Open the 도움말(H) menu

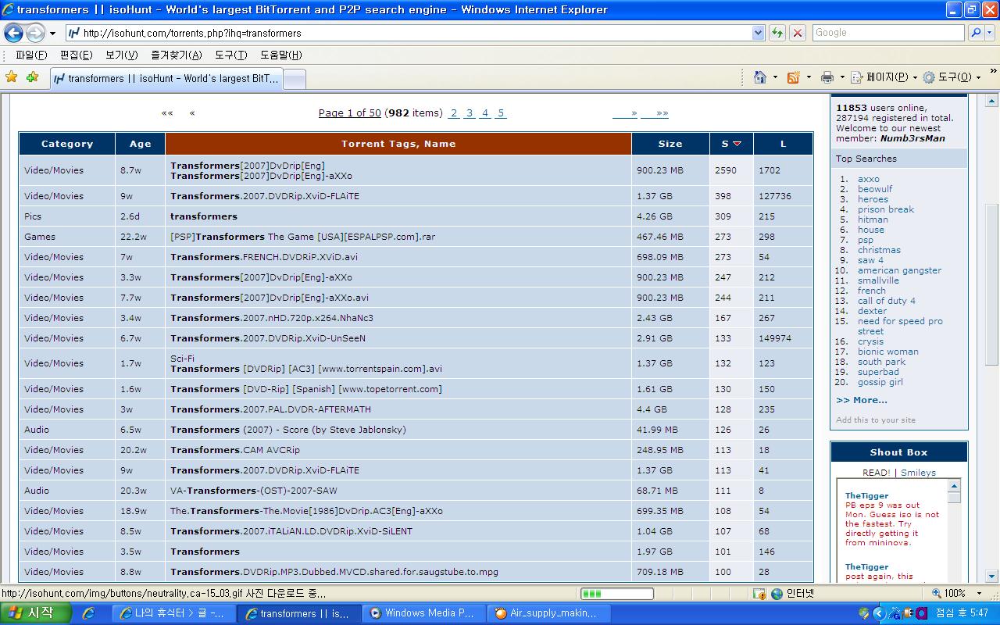[280, 55]
